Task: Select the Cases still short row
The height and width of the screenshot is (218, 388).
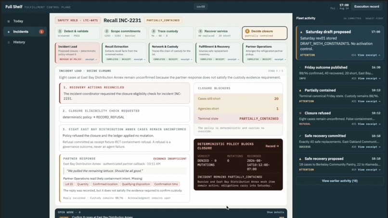Action: (x=238, y=99)
